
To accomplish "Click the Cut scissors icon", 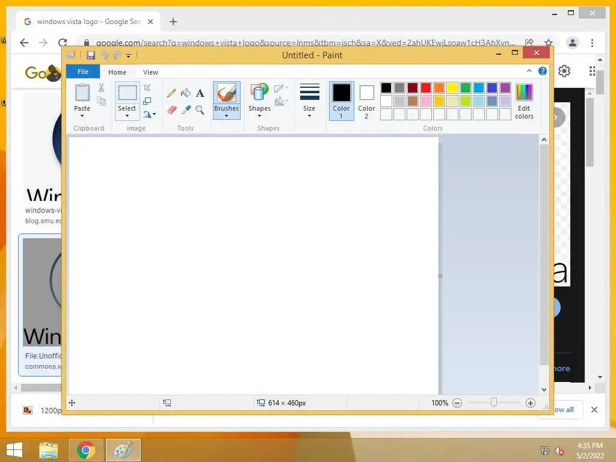I will pos(101,88).
